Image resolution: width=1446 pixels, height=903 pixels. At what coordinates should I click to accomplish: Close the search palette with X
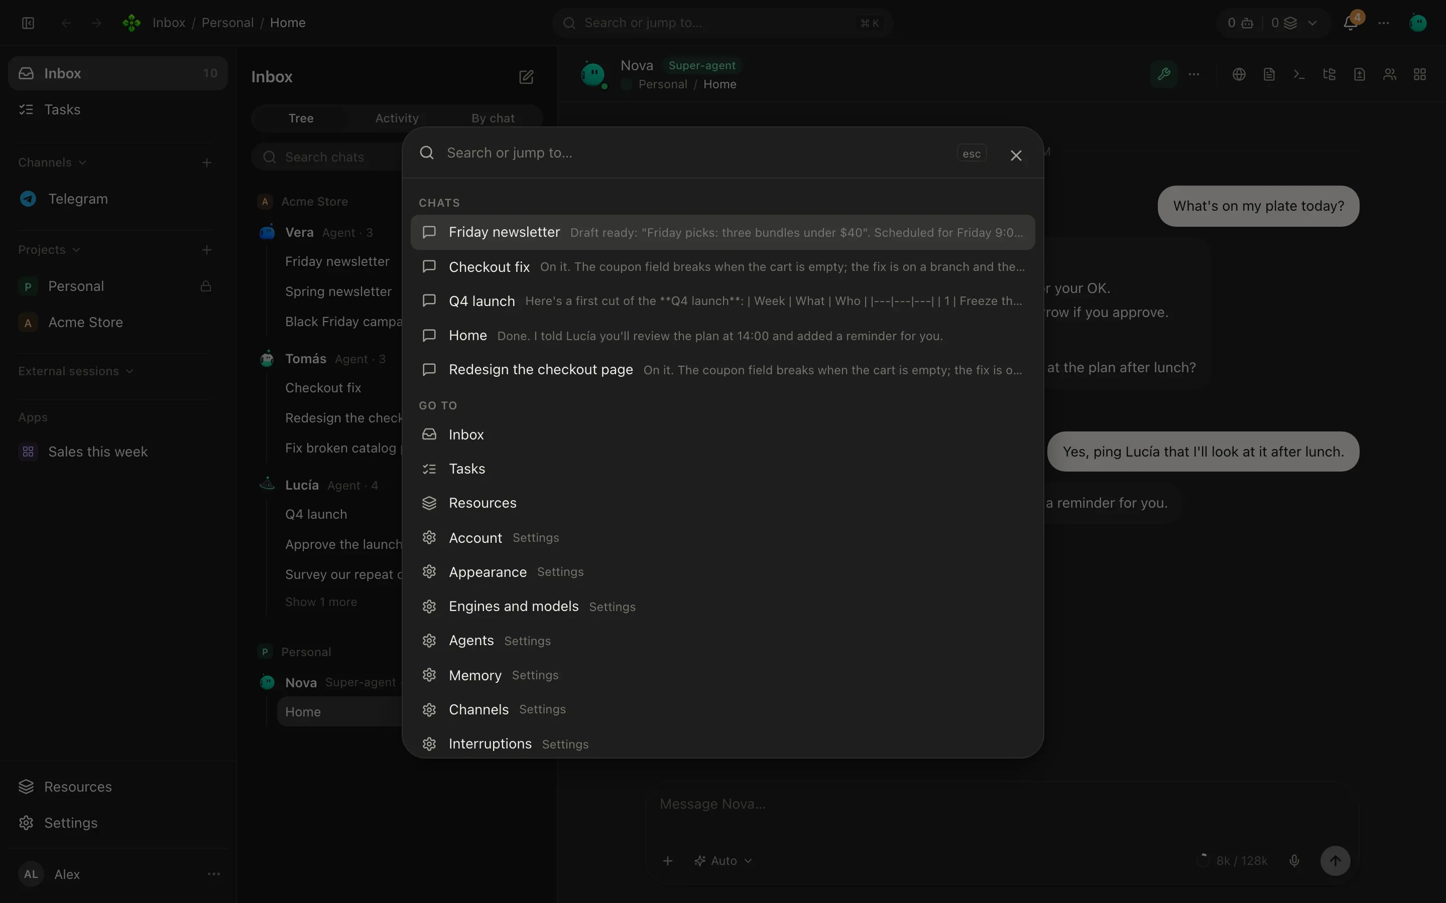pos(1016,156)
